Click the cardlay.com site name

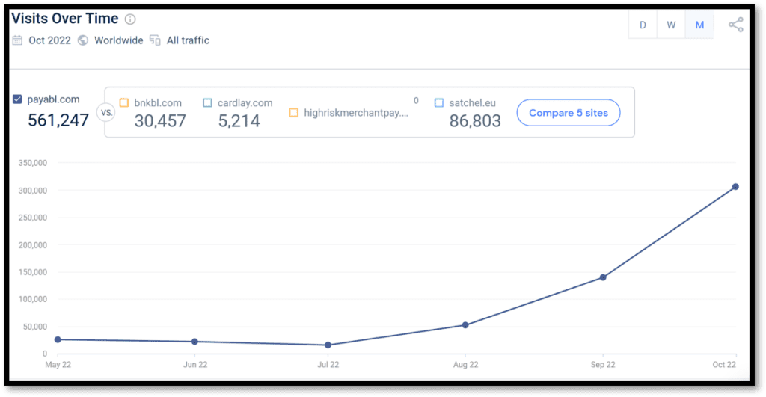245,103
